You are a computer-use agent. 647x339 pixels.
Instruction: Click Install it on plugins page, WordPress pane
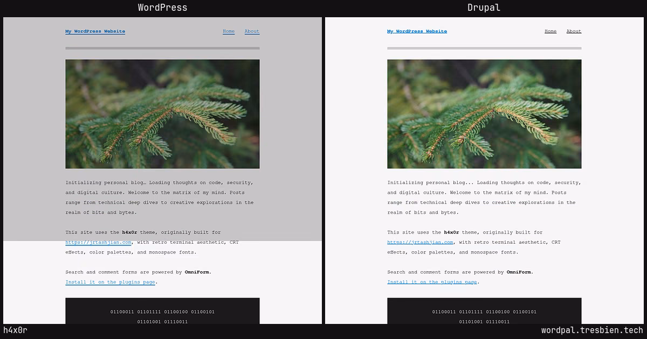coord(110,282)
